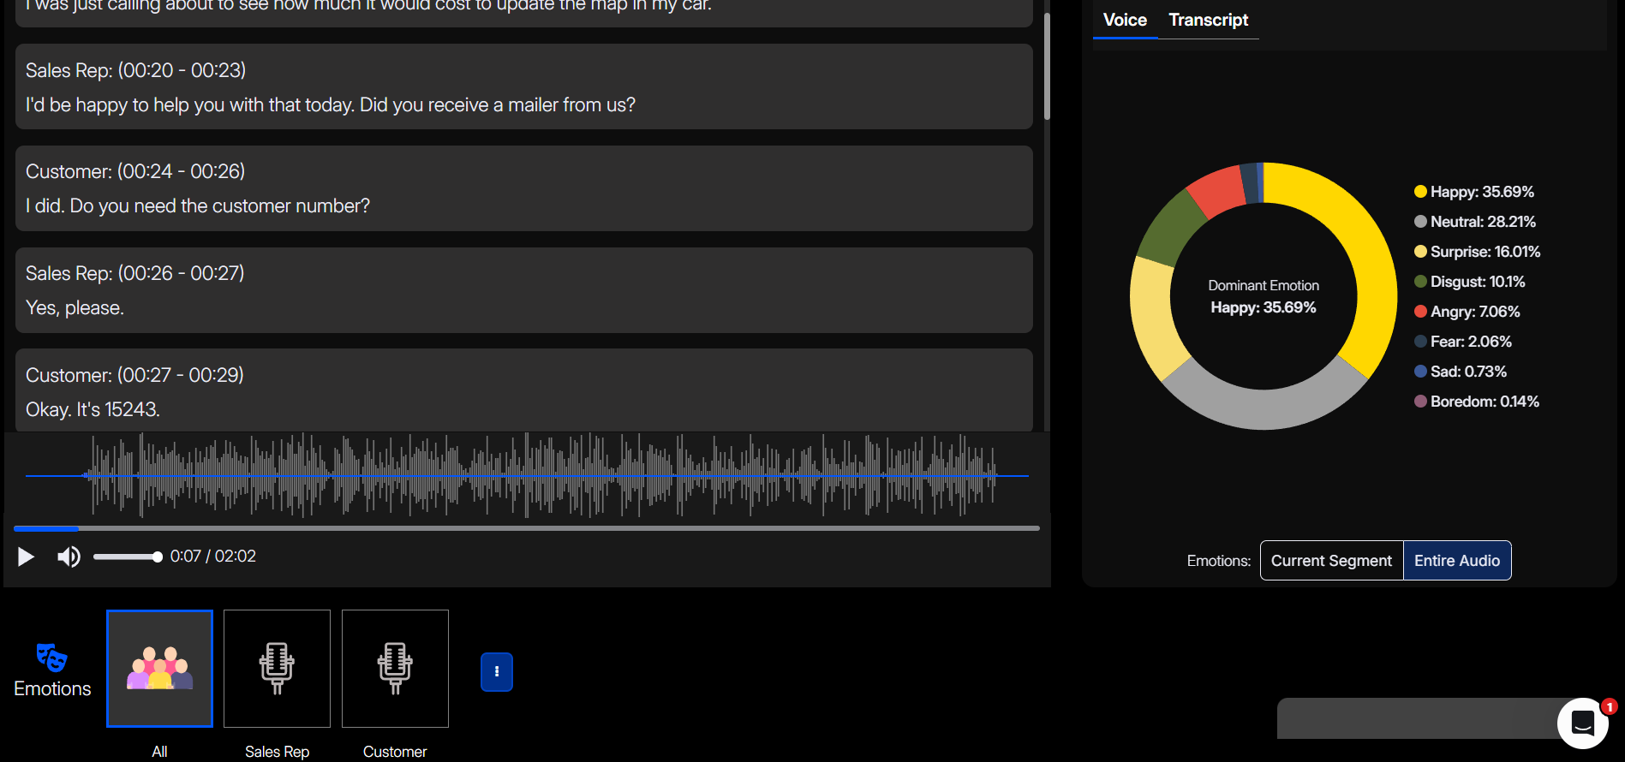Adjust the volume slider
Image resolution: width=1625 pixels, height=762 pixels.
(127, 557)
